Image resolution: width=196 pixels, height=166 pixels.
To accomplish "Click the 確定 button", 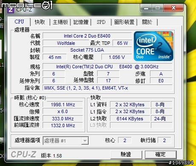I will (161, 154).
